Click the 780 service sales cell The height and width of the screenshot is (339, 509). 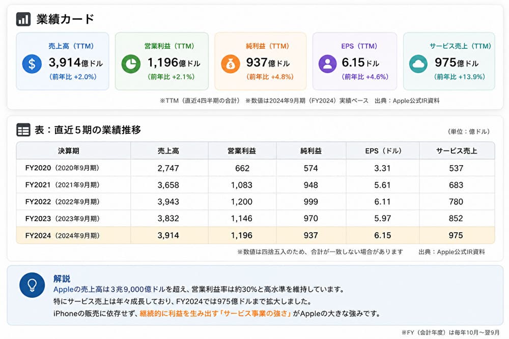tap(456, 202)
